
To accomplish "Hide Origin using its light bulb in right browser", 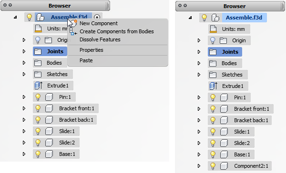I will pyautogui.click(x=213, y=40).
